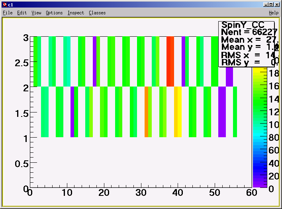This screenshot has height=209, width=282.
Task: Open the Help menu
Action: [274, 13]
